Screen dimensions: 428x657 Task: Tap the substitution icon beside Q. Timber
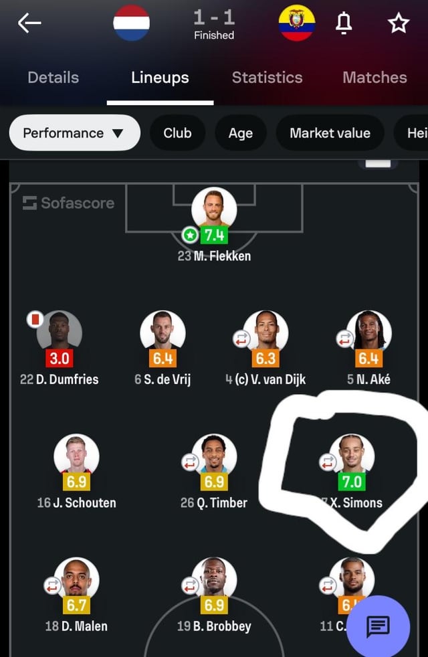(x=190, y=462)
